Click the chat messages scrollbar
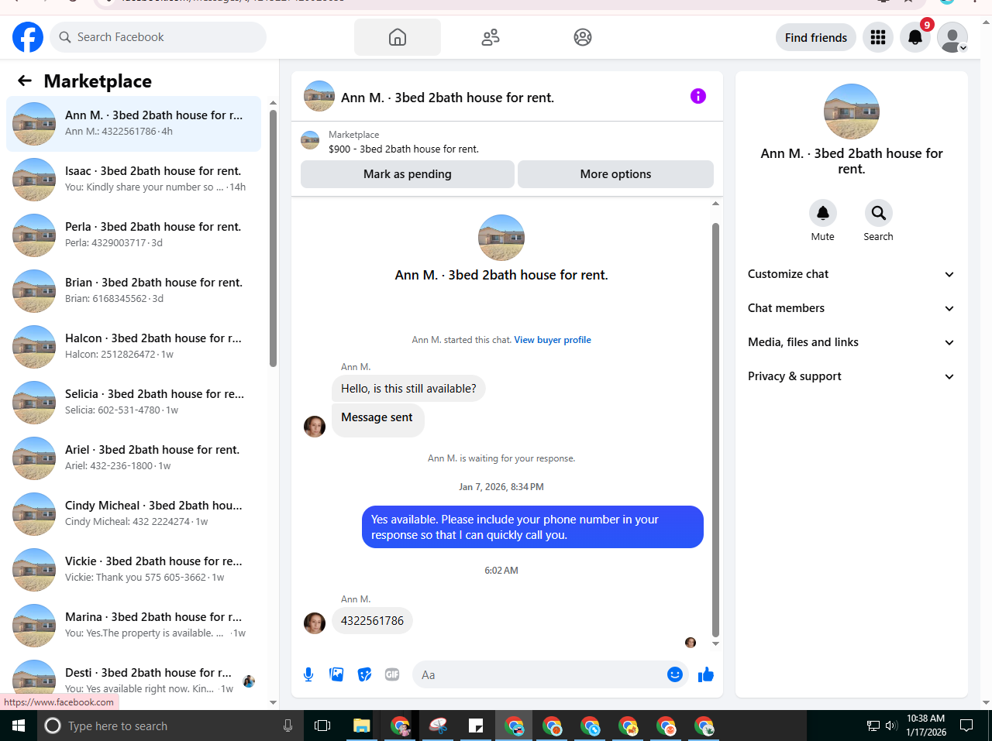Image resolution: width=992 pixels, height=741 pixels. click(x=715, y=430)
